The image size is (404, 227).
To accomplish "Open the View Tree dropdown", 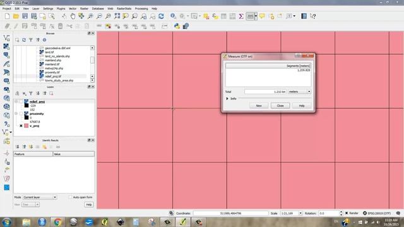I will tap(30, 204).
